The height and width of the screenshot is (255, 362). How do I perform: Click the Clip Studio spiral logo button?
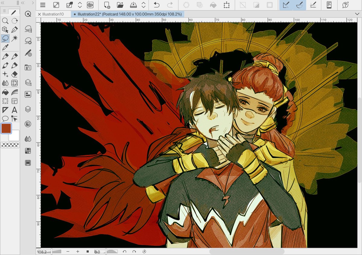click(x=90, y=5)
